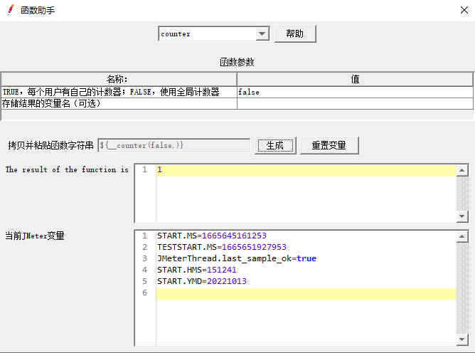Click the down arrow of JMeter variables scrollbar

(x=462, y=339)
